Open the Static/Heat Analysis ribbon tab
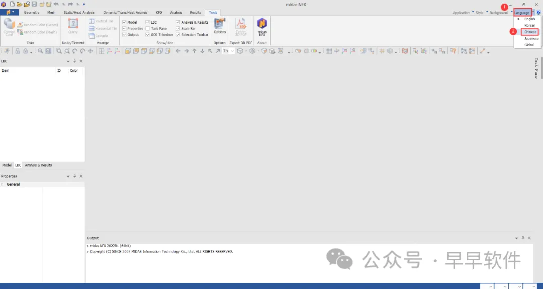 click(x=79, y=12)
